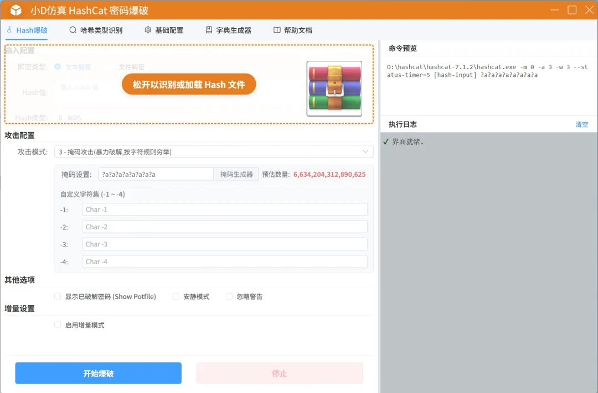This screenshot has height=393, width=598.
Task: Open the Hash爆破 tab
Action: (27, 30)
